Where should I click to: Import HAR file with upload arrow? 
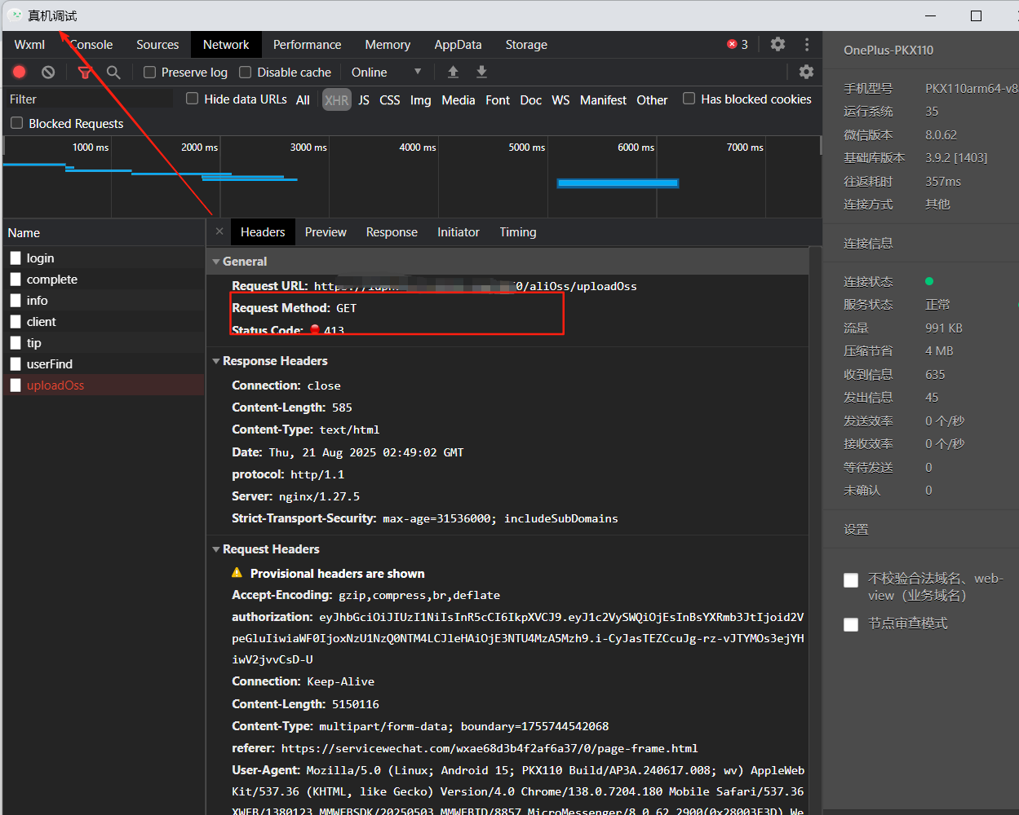(x=453, y=72)
